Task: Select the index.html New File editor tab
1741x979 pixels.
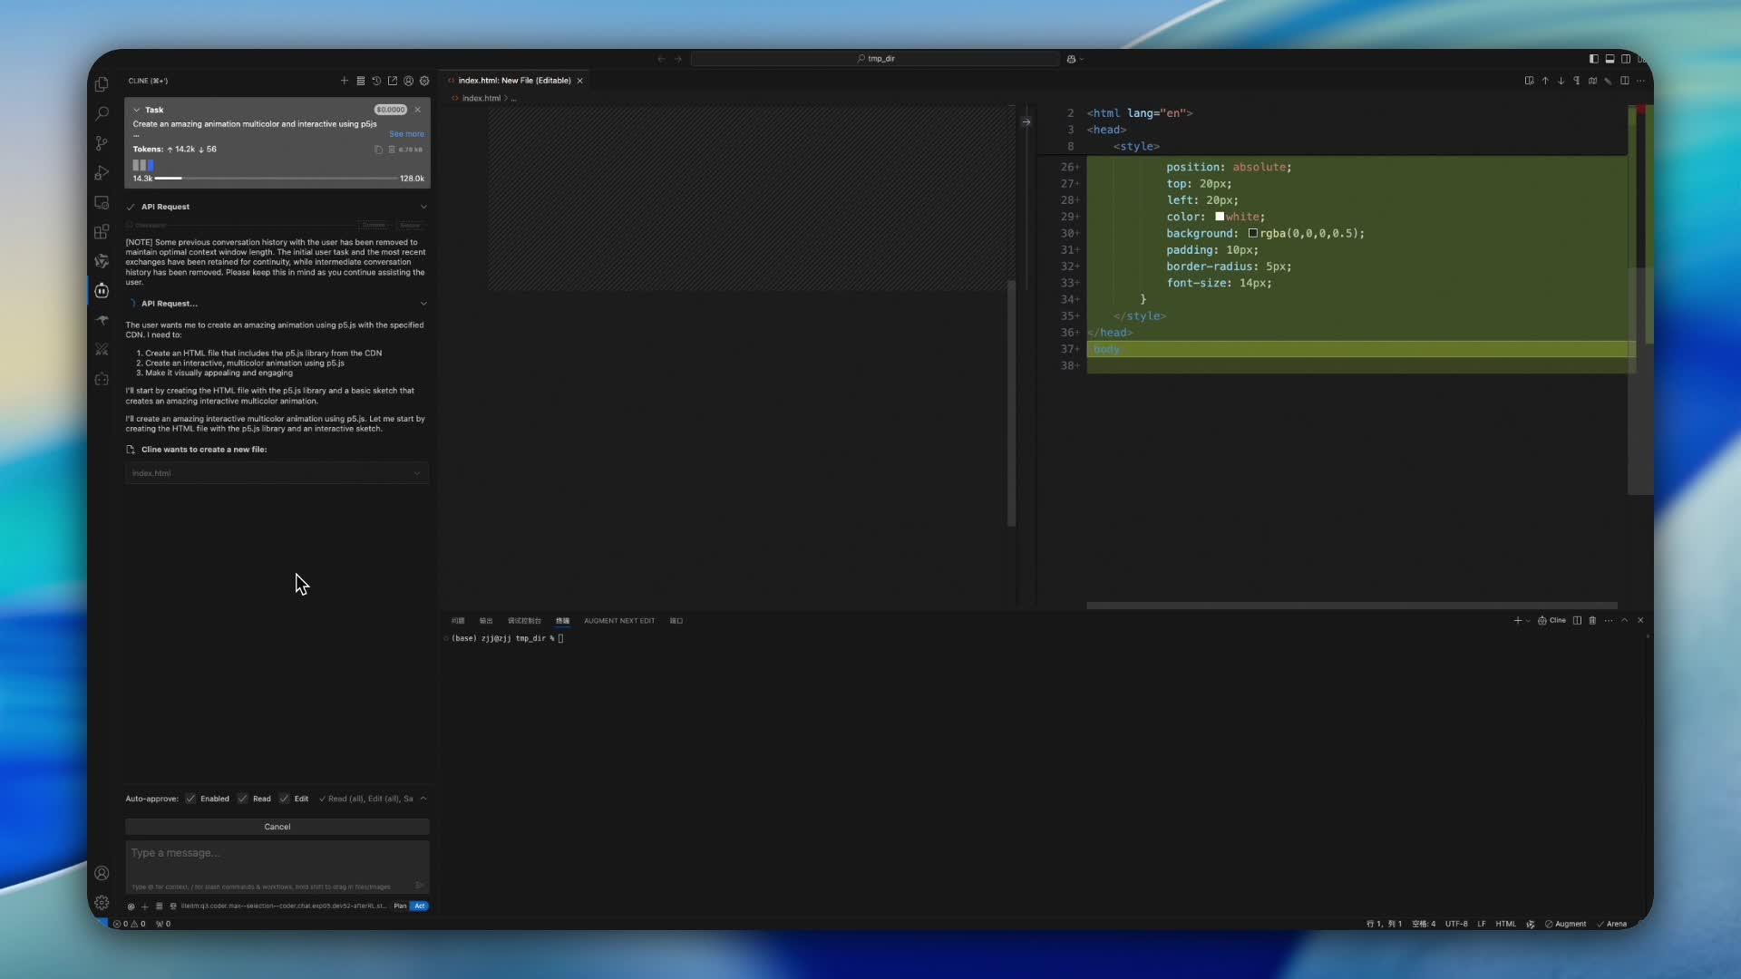Action: [513, 81]
